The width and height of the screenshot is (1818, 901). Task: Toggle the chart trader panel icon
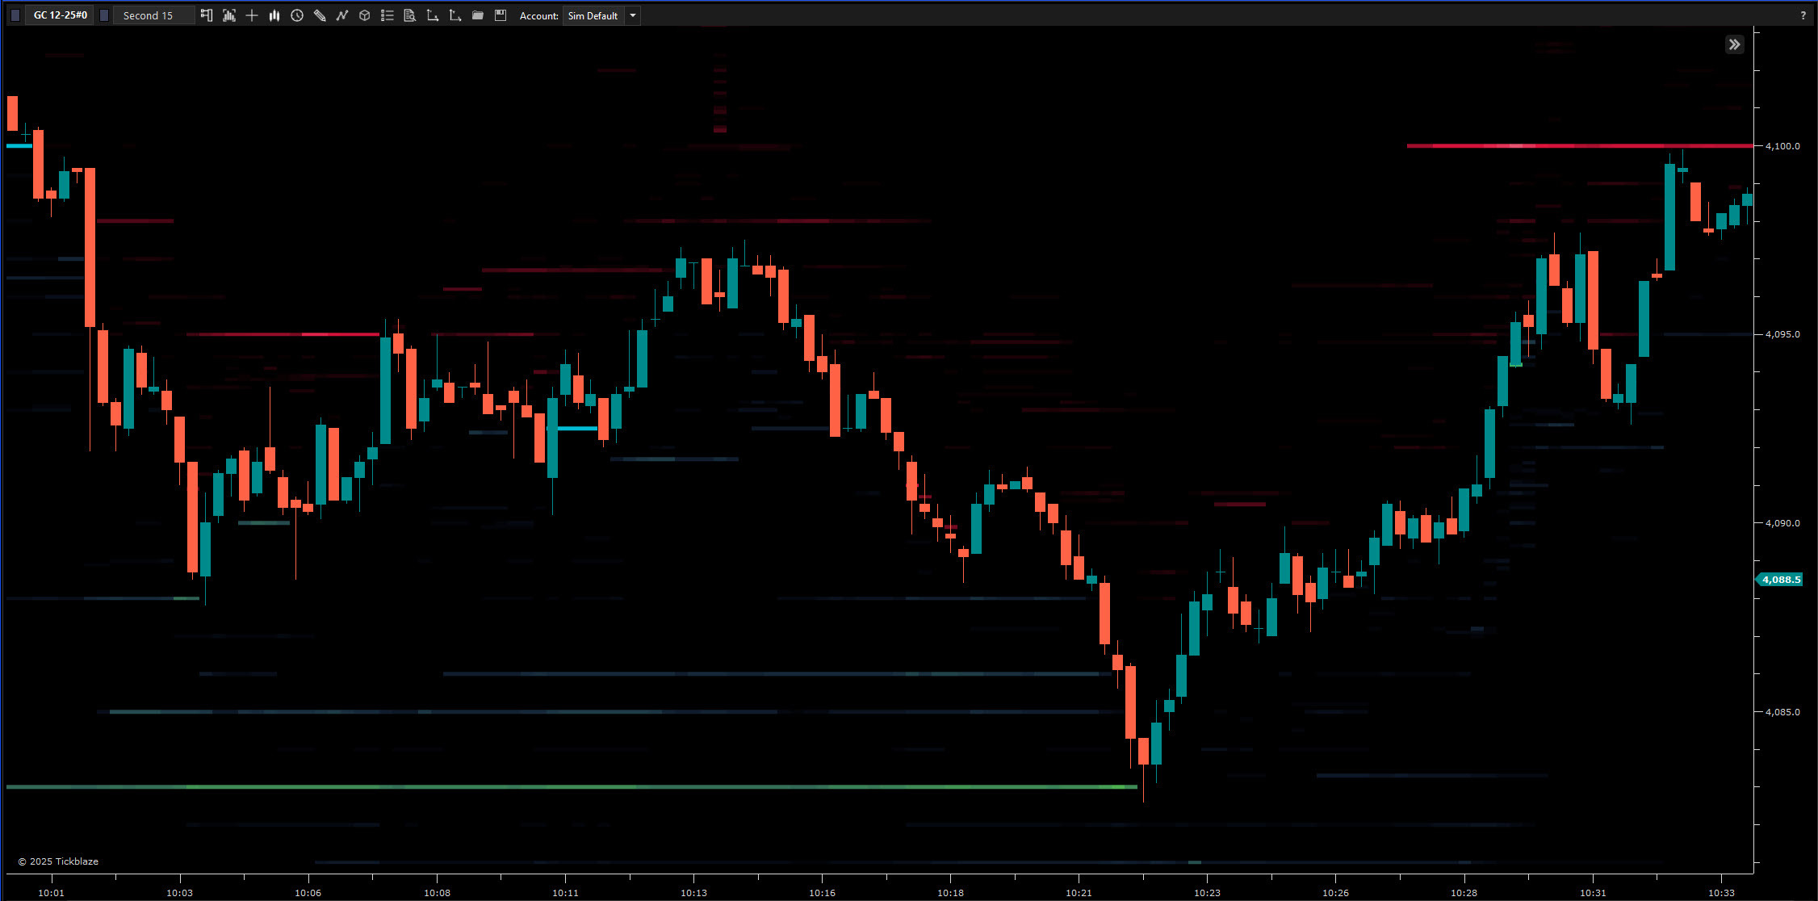(207, 15)
